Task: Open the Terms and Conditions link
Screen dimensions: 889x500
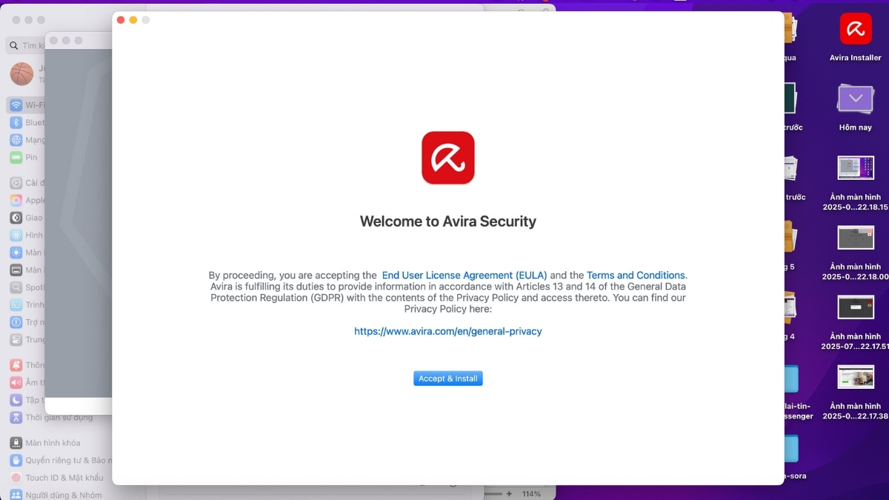Action: point(637,275)
